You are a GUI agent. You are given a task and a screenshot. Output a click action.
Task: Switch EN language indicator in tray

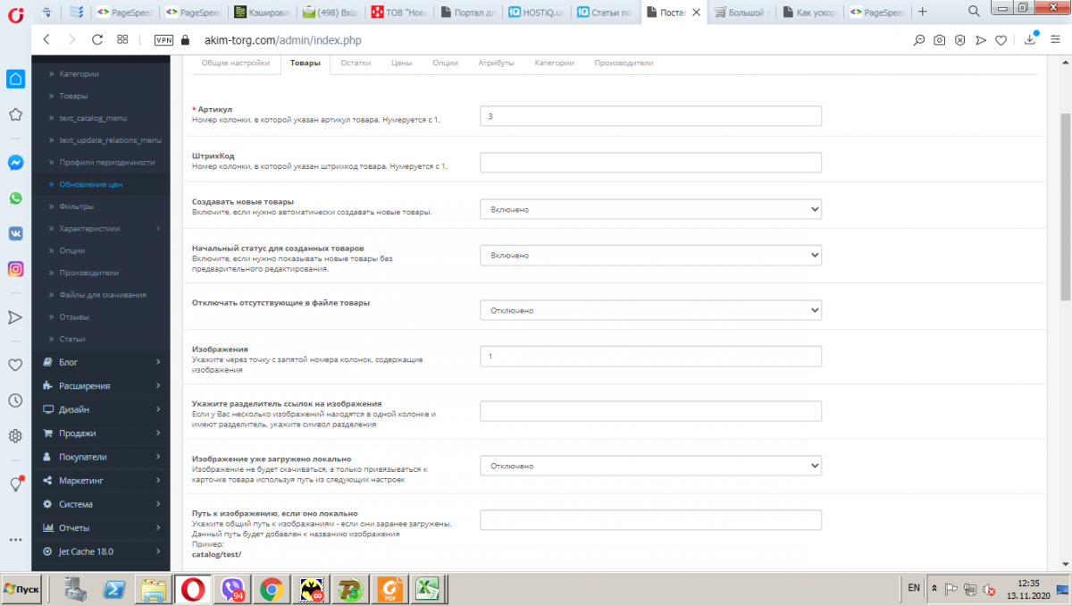(913, 588)
